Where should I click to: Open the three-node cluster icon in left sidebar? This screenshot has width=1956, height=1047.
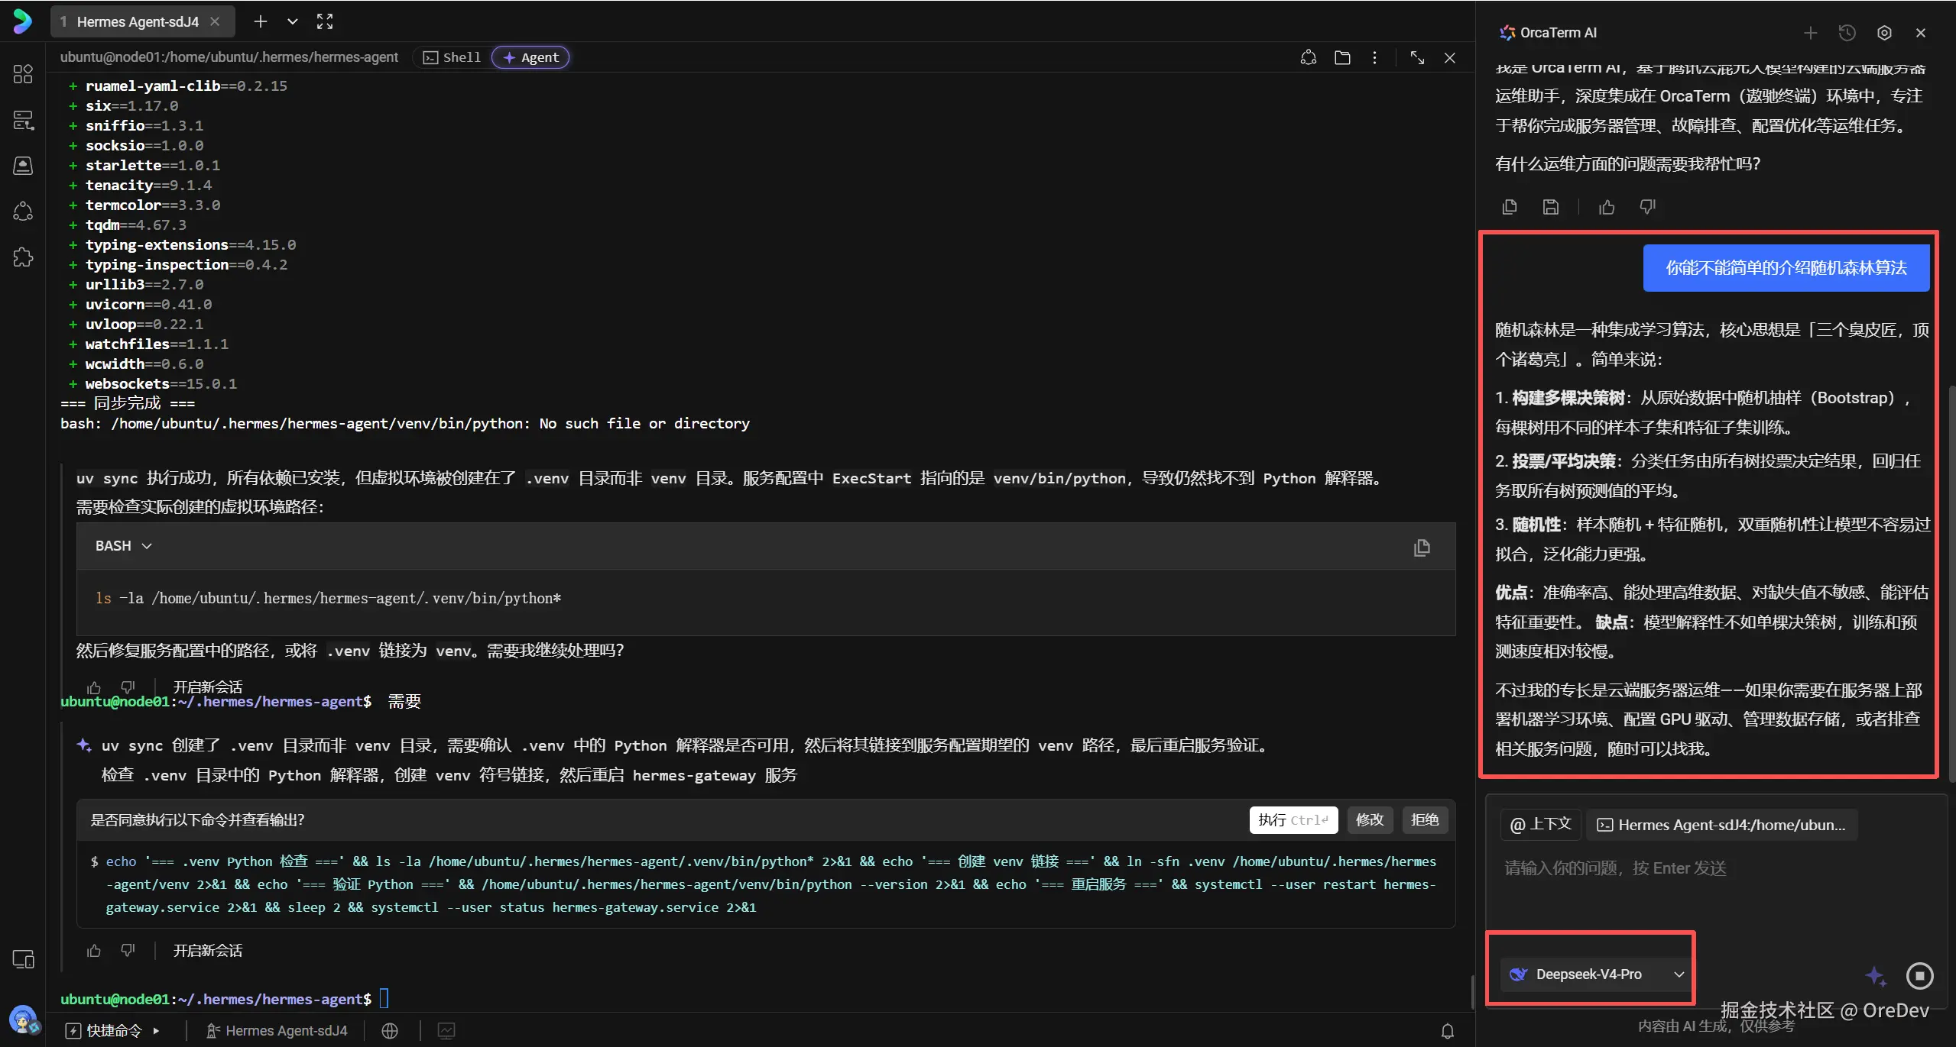pyautogui.click(x=23, y=212)
